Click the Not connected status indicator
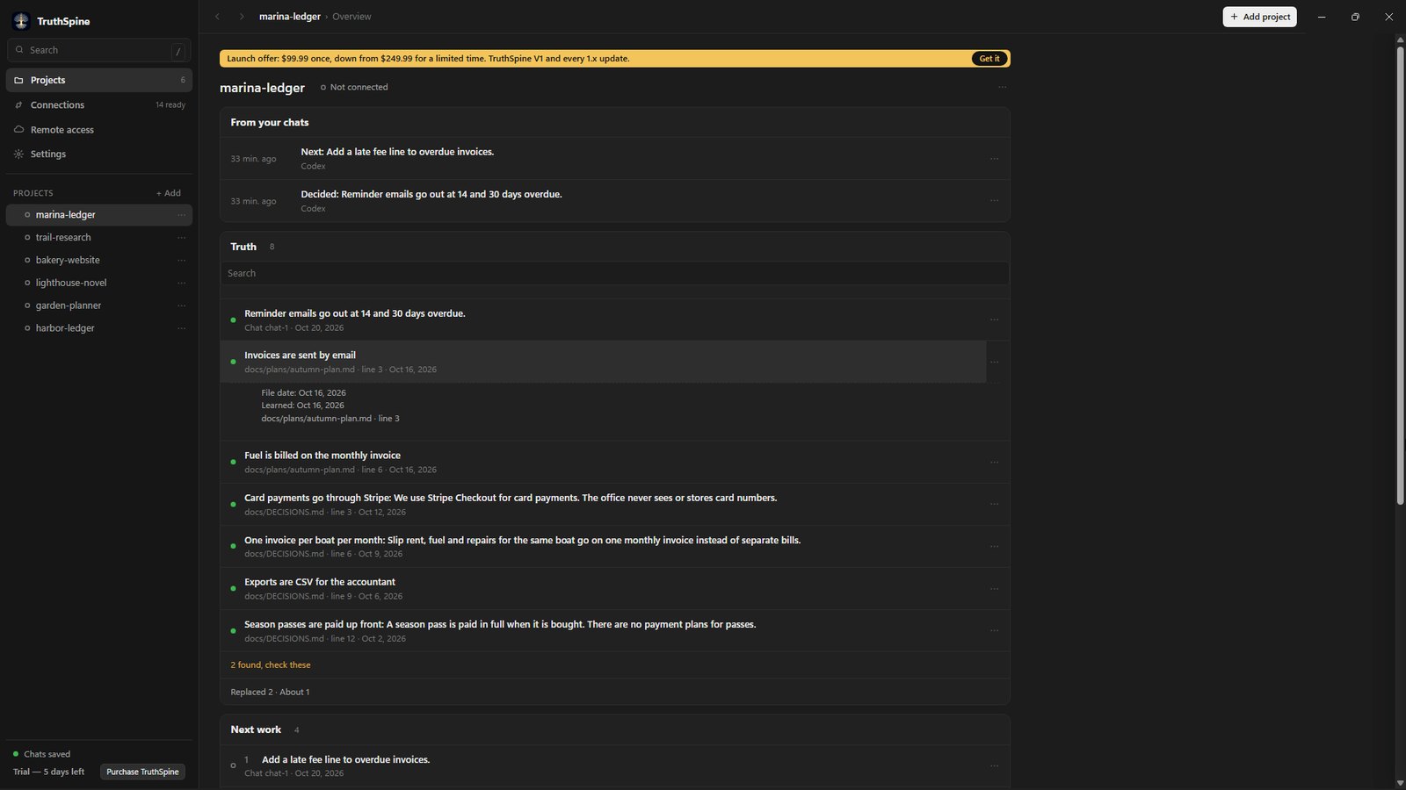 (x=354, y=87)
